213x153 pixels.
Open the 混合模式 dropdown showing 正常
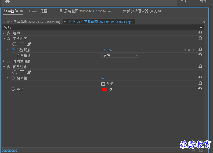pyautogui.click(x=120, y=55)
